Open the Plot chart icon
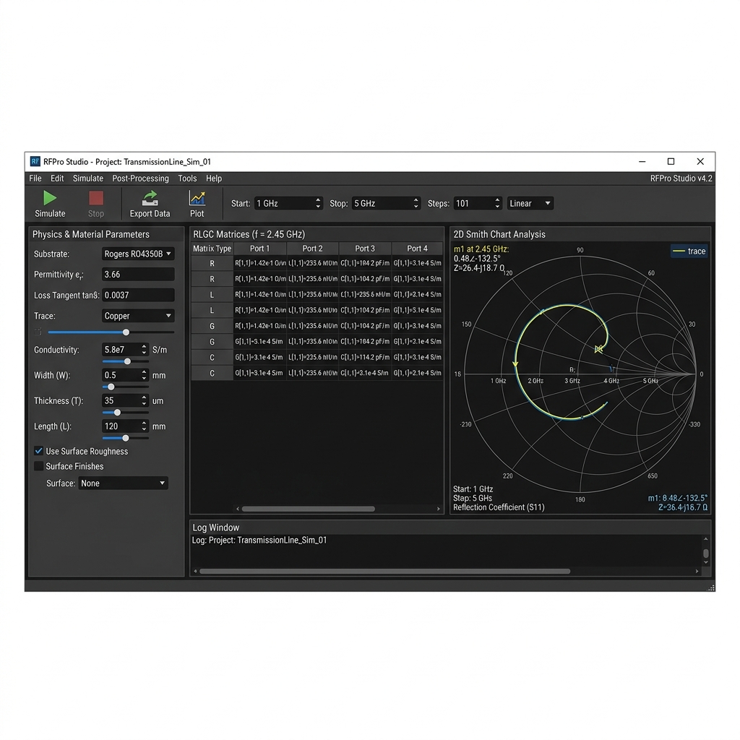 197,198
